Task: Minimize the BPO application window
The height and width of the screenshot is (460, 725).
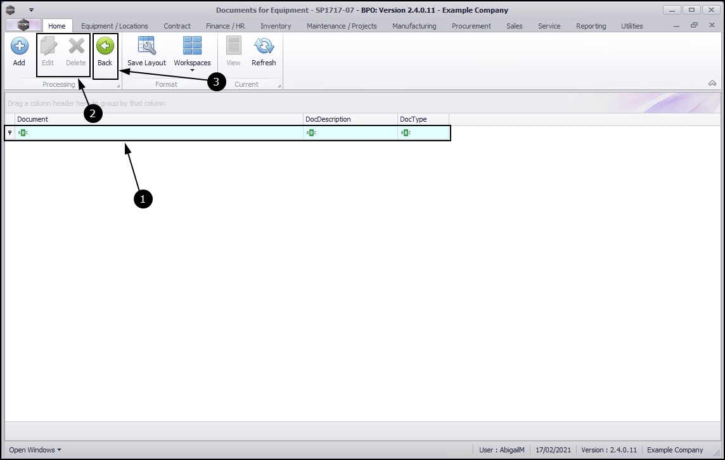Action: click(x=672, y=10)
